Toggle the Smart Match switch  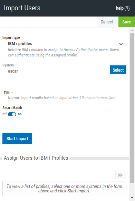pos(12,114)
